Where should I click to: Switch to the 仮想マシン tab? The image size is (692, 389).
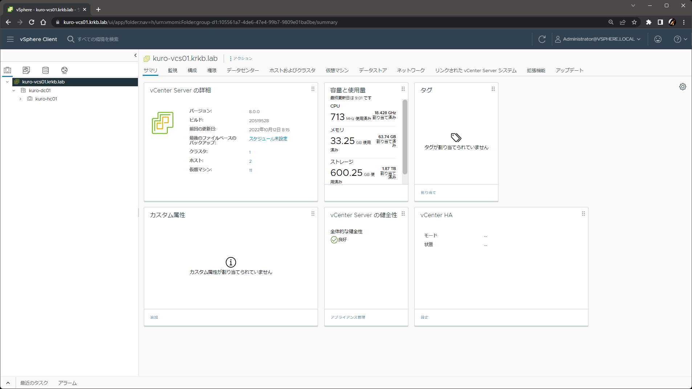(337, 70)
